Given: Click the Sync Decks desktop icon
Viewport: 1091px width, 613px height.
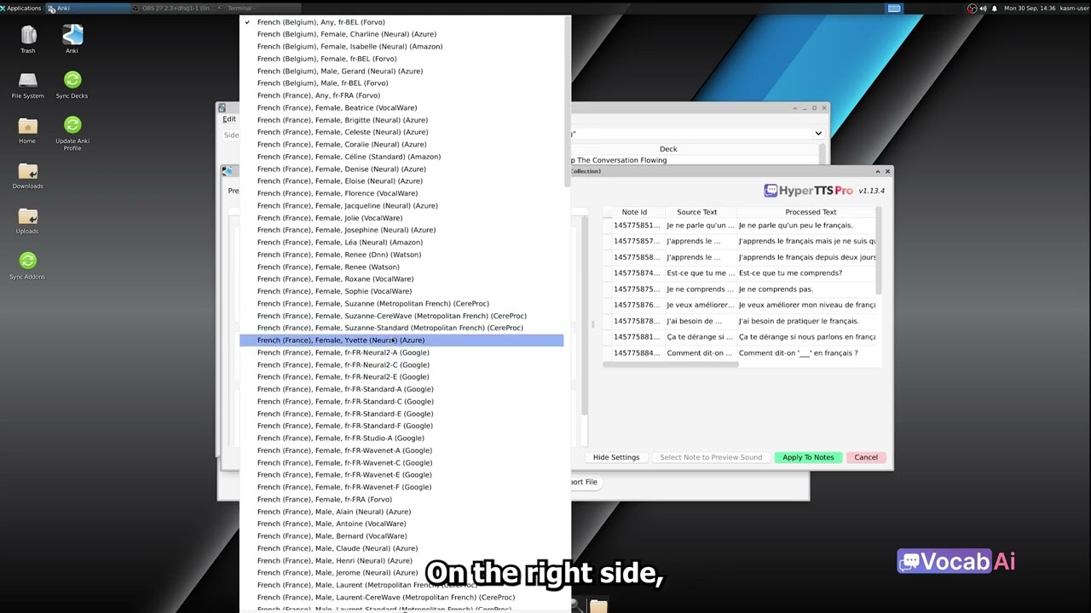Looking at the screenshot, I should (72, 85).
